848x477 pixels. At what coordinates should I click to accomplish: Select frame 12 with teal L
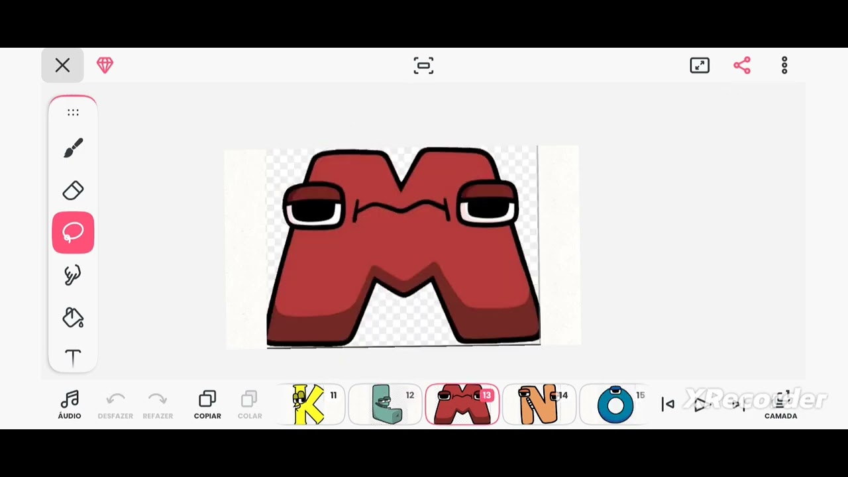point(386,404)
